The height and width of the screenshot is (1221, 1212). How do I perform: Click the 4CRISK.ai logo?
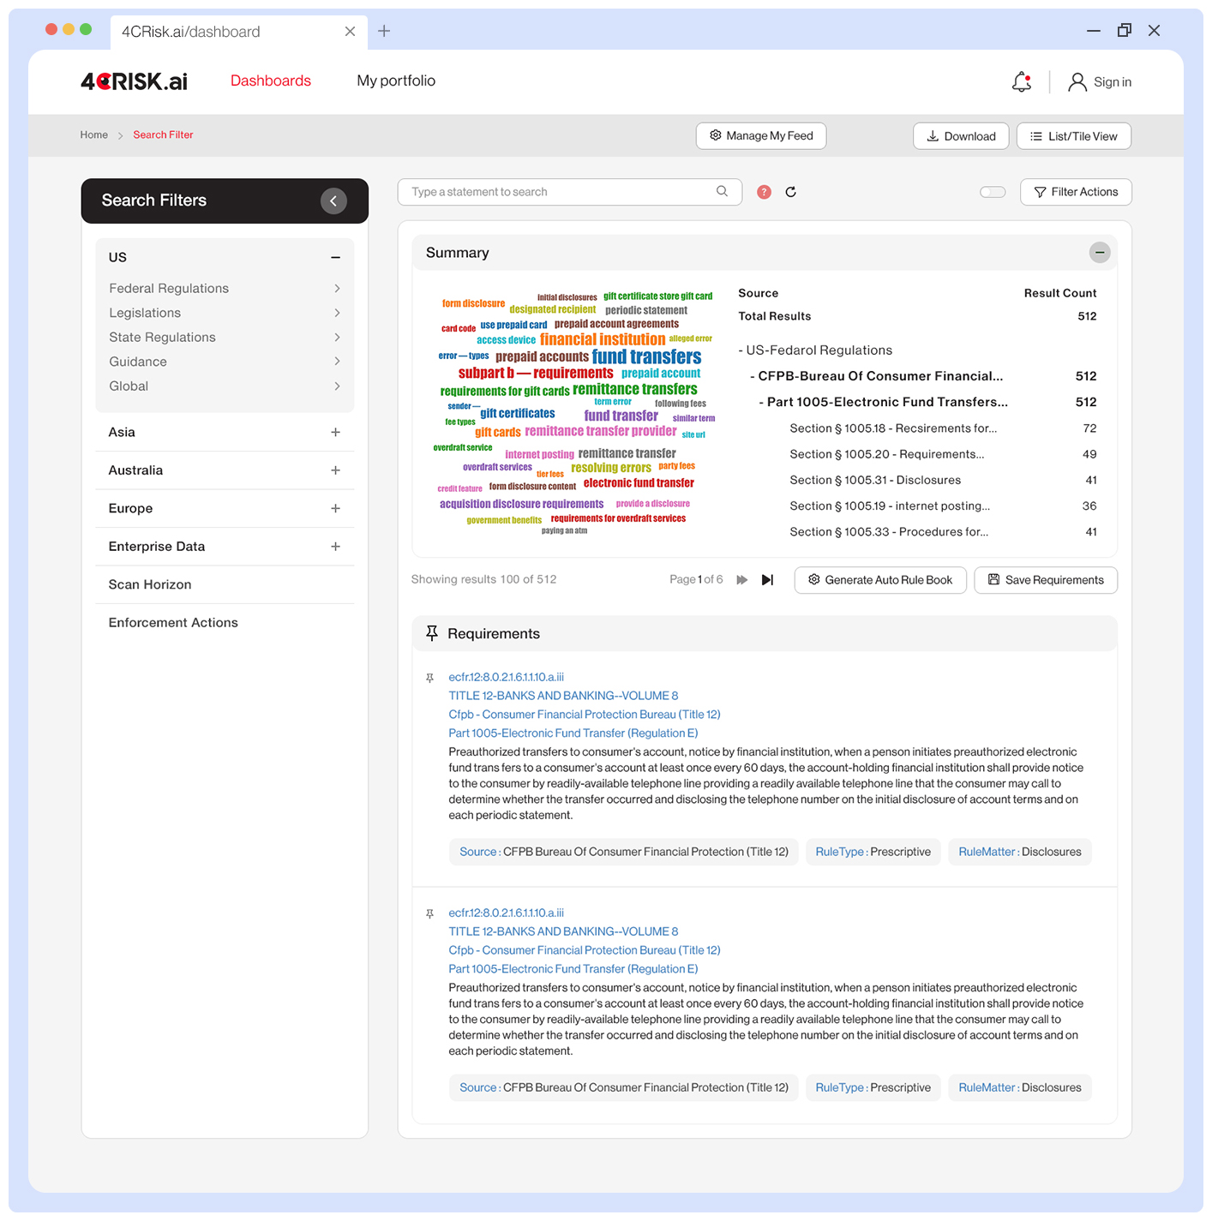tap(134, 81)
